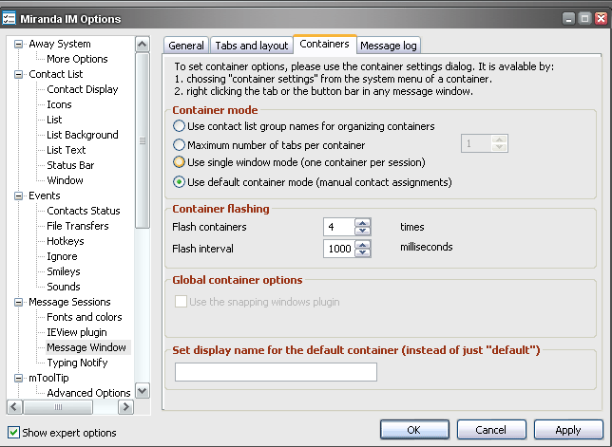Select 'Maximum number of tabs per container' option
The width and height of the screenshot is (612, 447).
[179, 145]
